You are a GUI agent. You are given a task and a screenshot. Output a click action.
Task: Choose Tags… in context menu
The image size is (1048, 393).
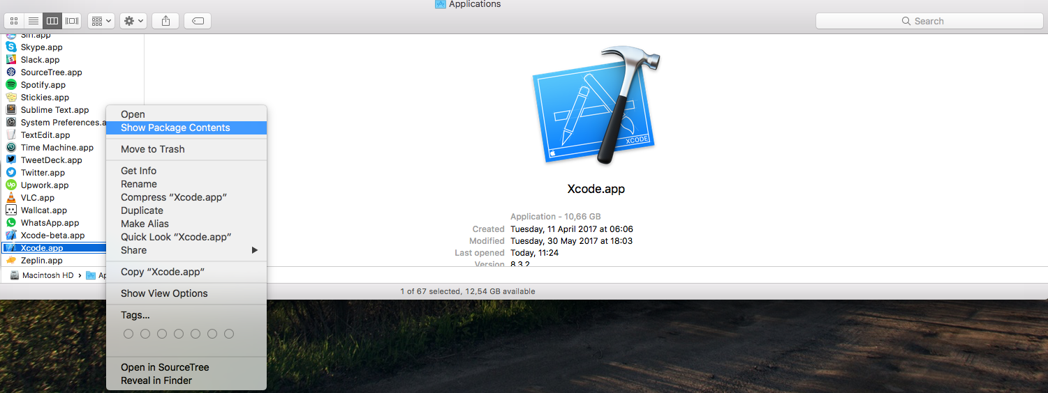point(186,315)
